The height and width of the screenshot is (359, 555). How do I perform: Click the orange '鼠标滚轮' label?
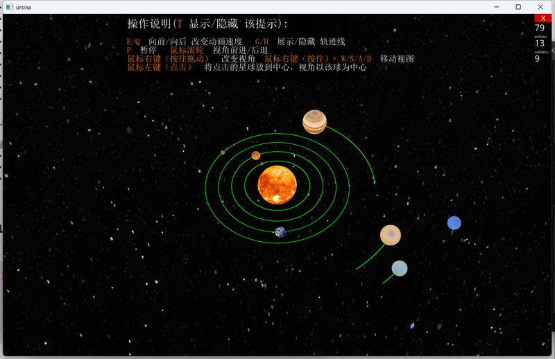pos(187,50)
